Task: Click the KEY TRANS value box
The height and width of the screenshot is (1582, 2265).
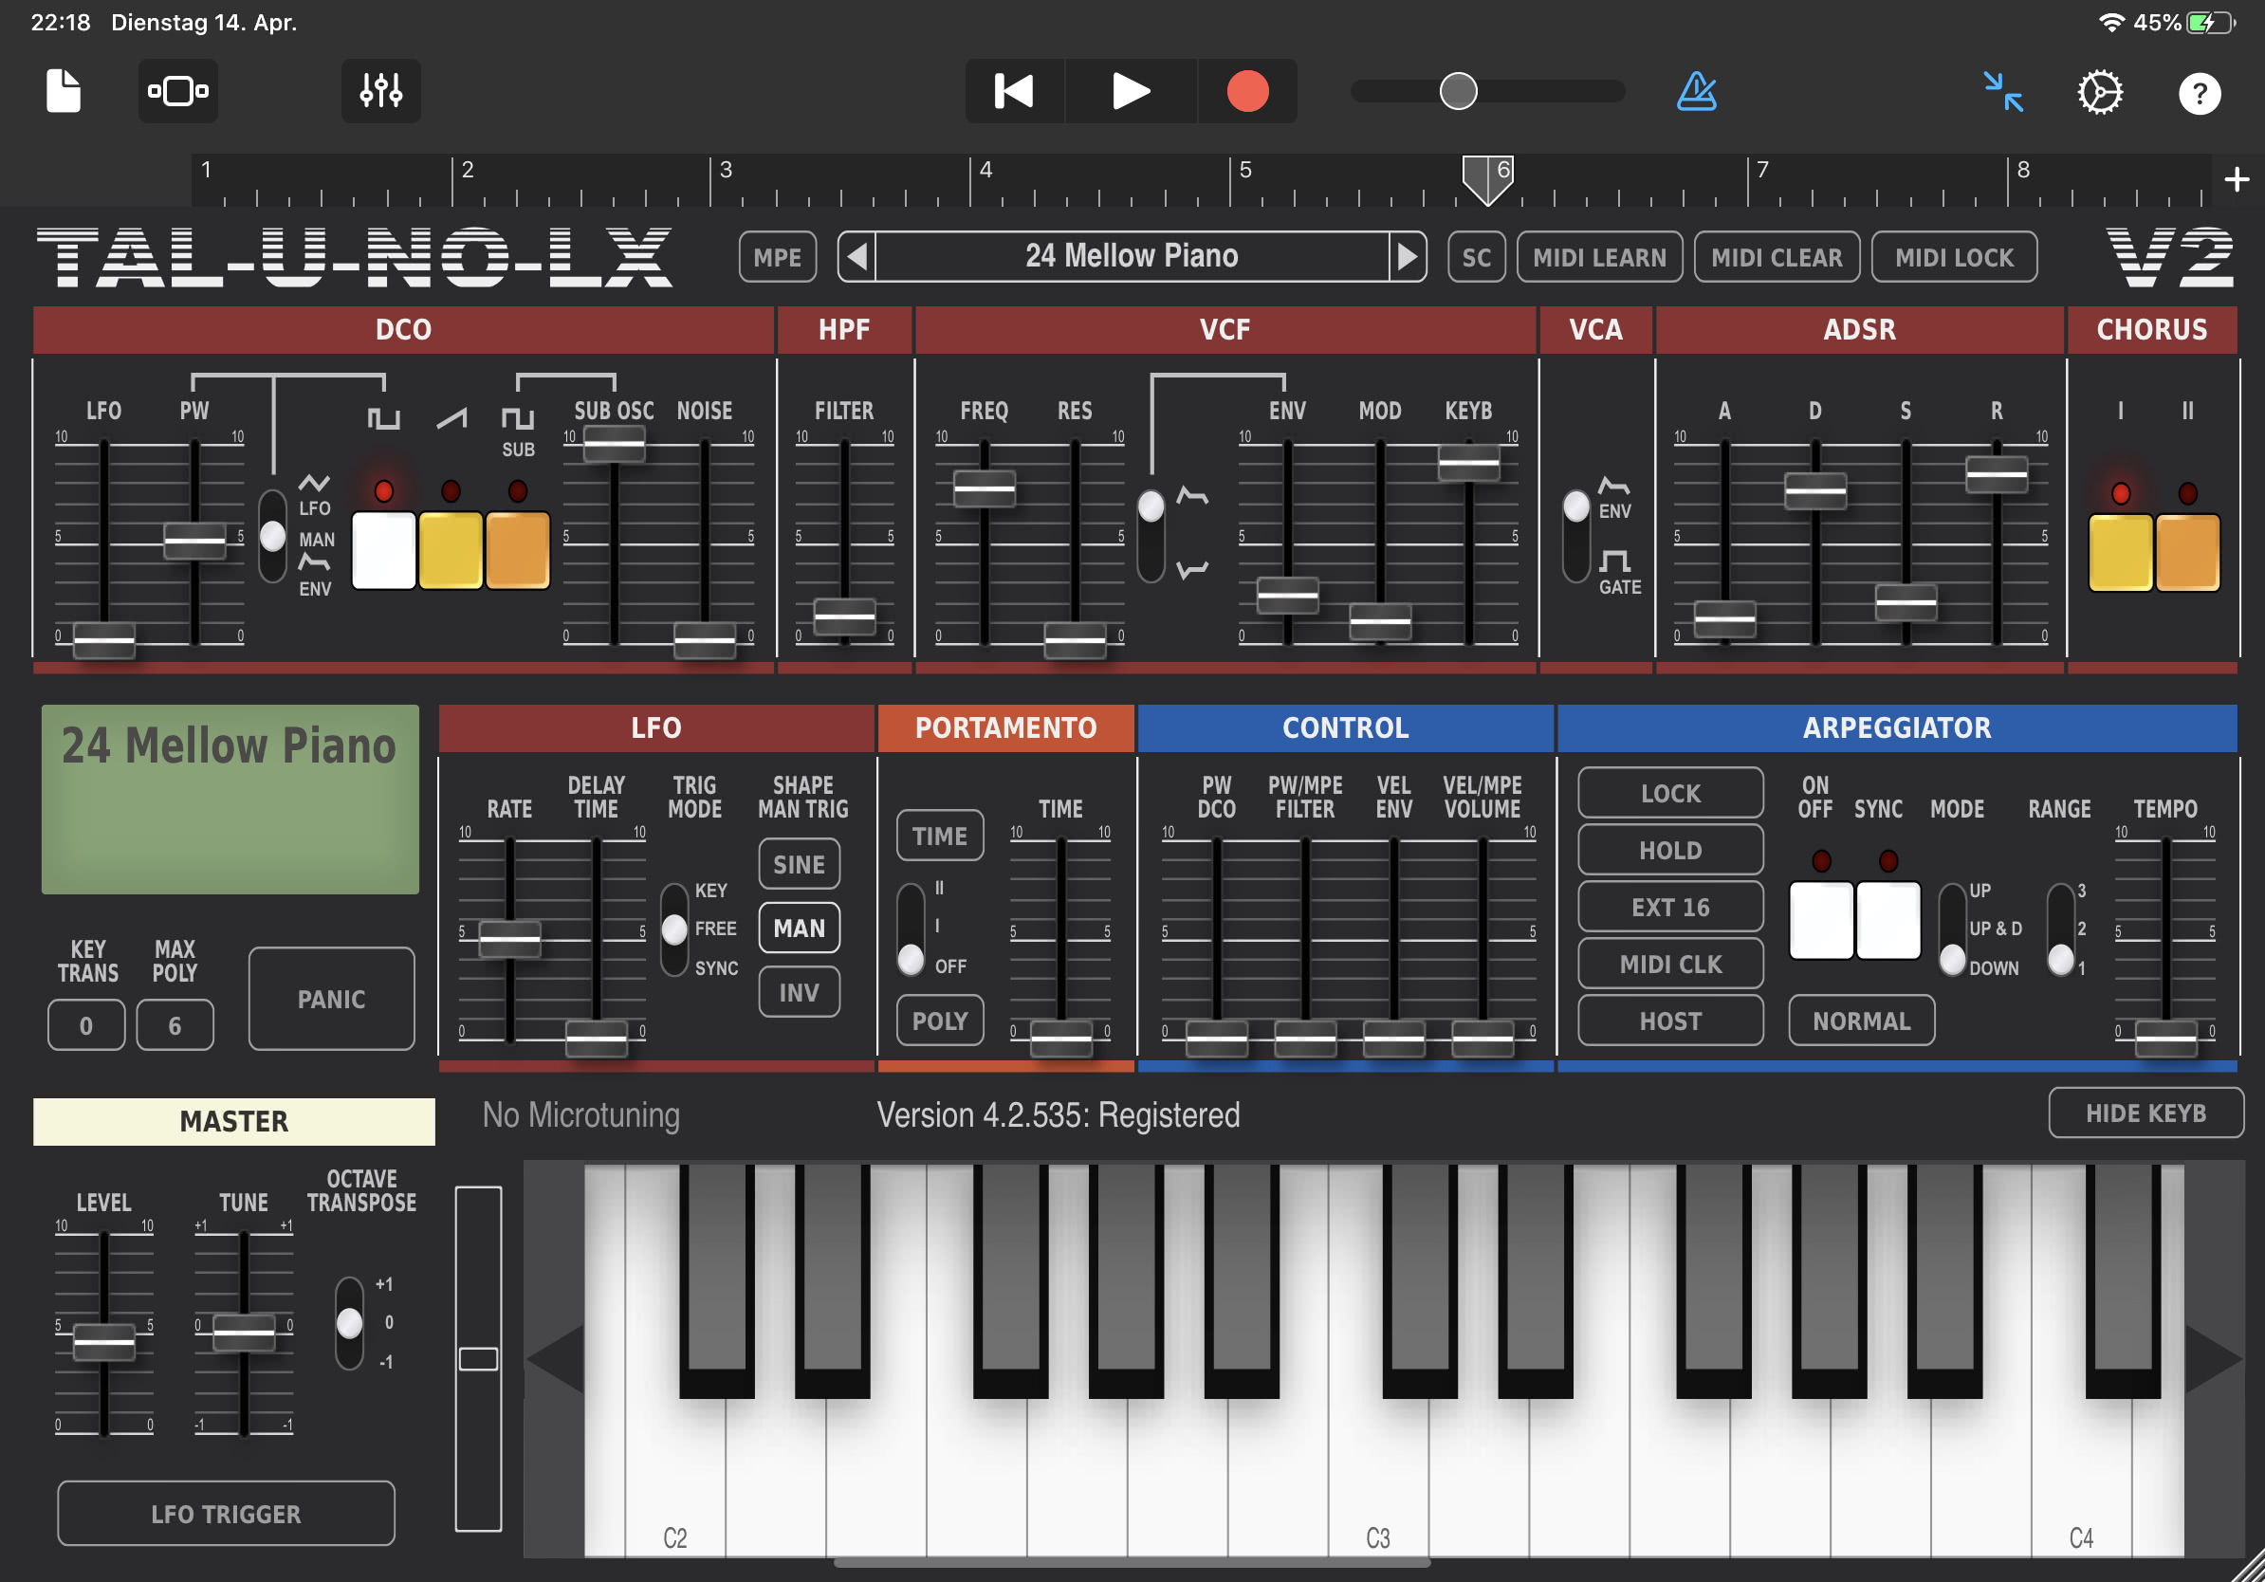Action: click(x=87, y=1025)
